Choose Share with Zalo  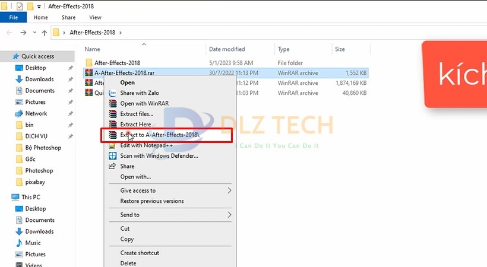(140, 93)
